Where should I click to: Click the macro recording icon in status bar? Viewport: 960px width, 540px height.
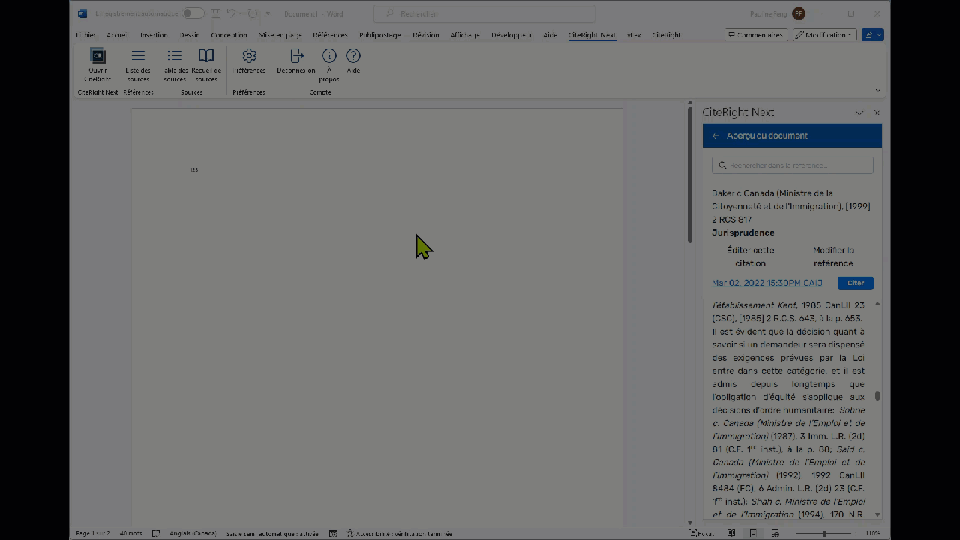click(x=334, y=533)
